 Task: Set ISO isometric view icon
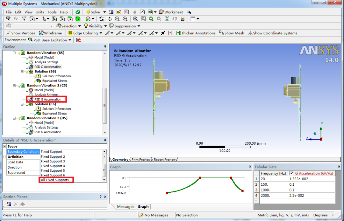(x=167, y=19)
